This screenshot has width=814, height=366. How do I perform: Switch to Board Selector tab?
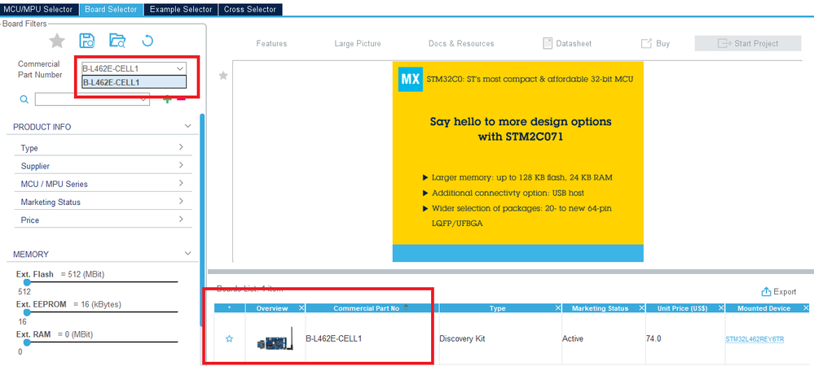[111, 9]
